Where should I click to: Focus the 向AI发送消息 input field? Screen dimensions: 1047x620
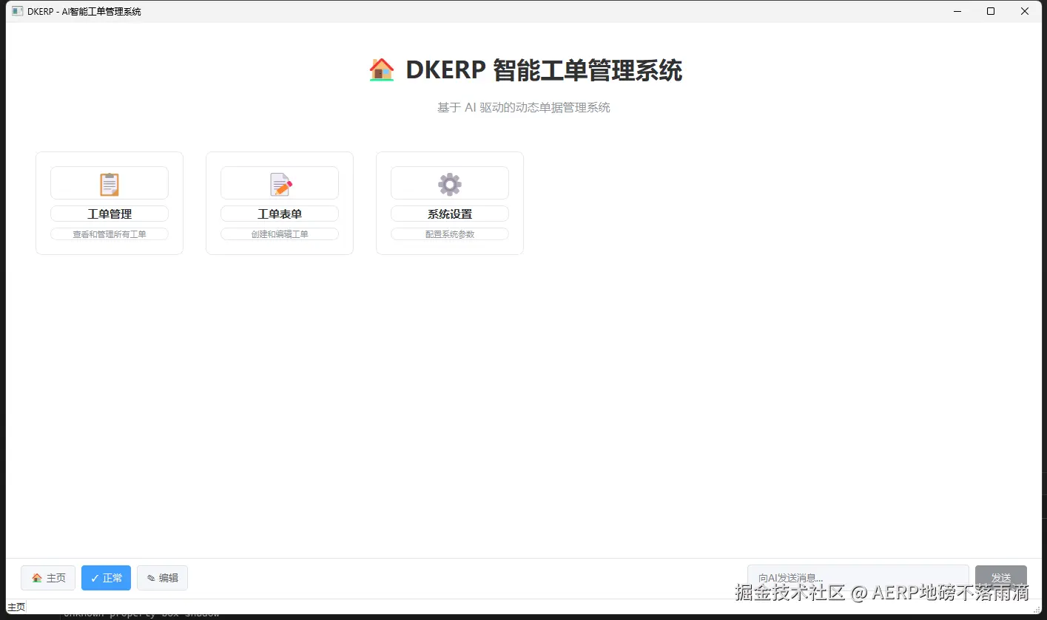tap(858, 578)
